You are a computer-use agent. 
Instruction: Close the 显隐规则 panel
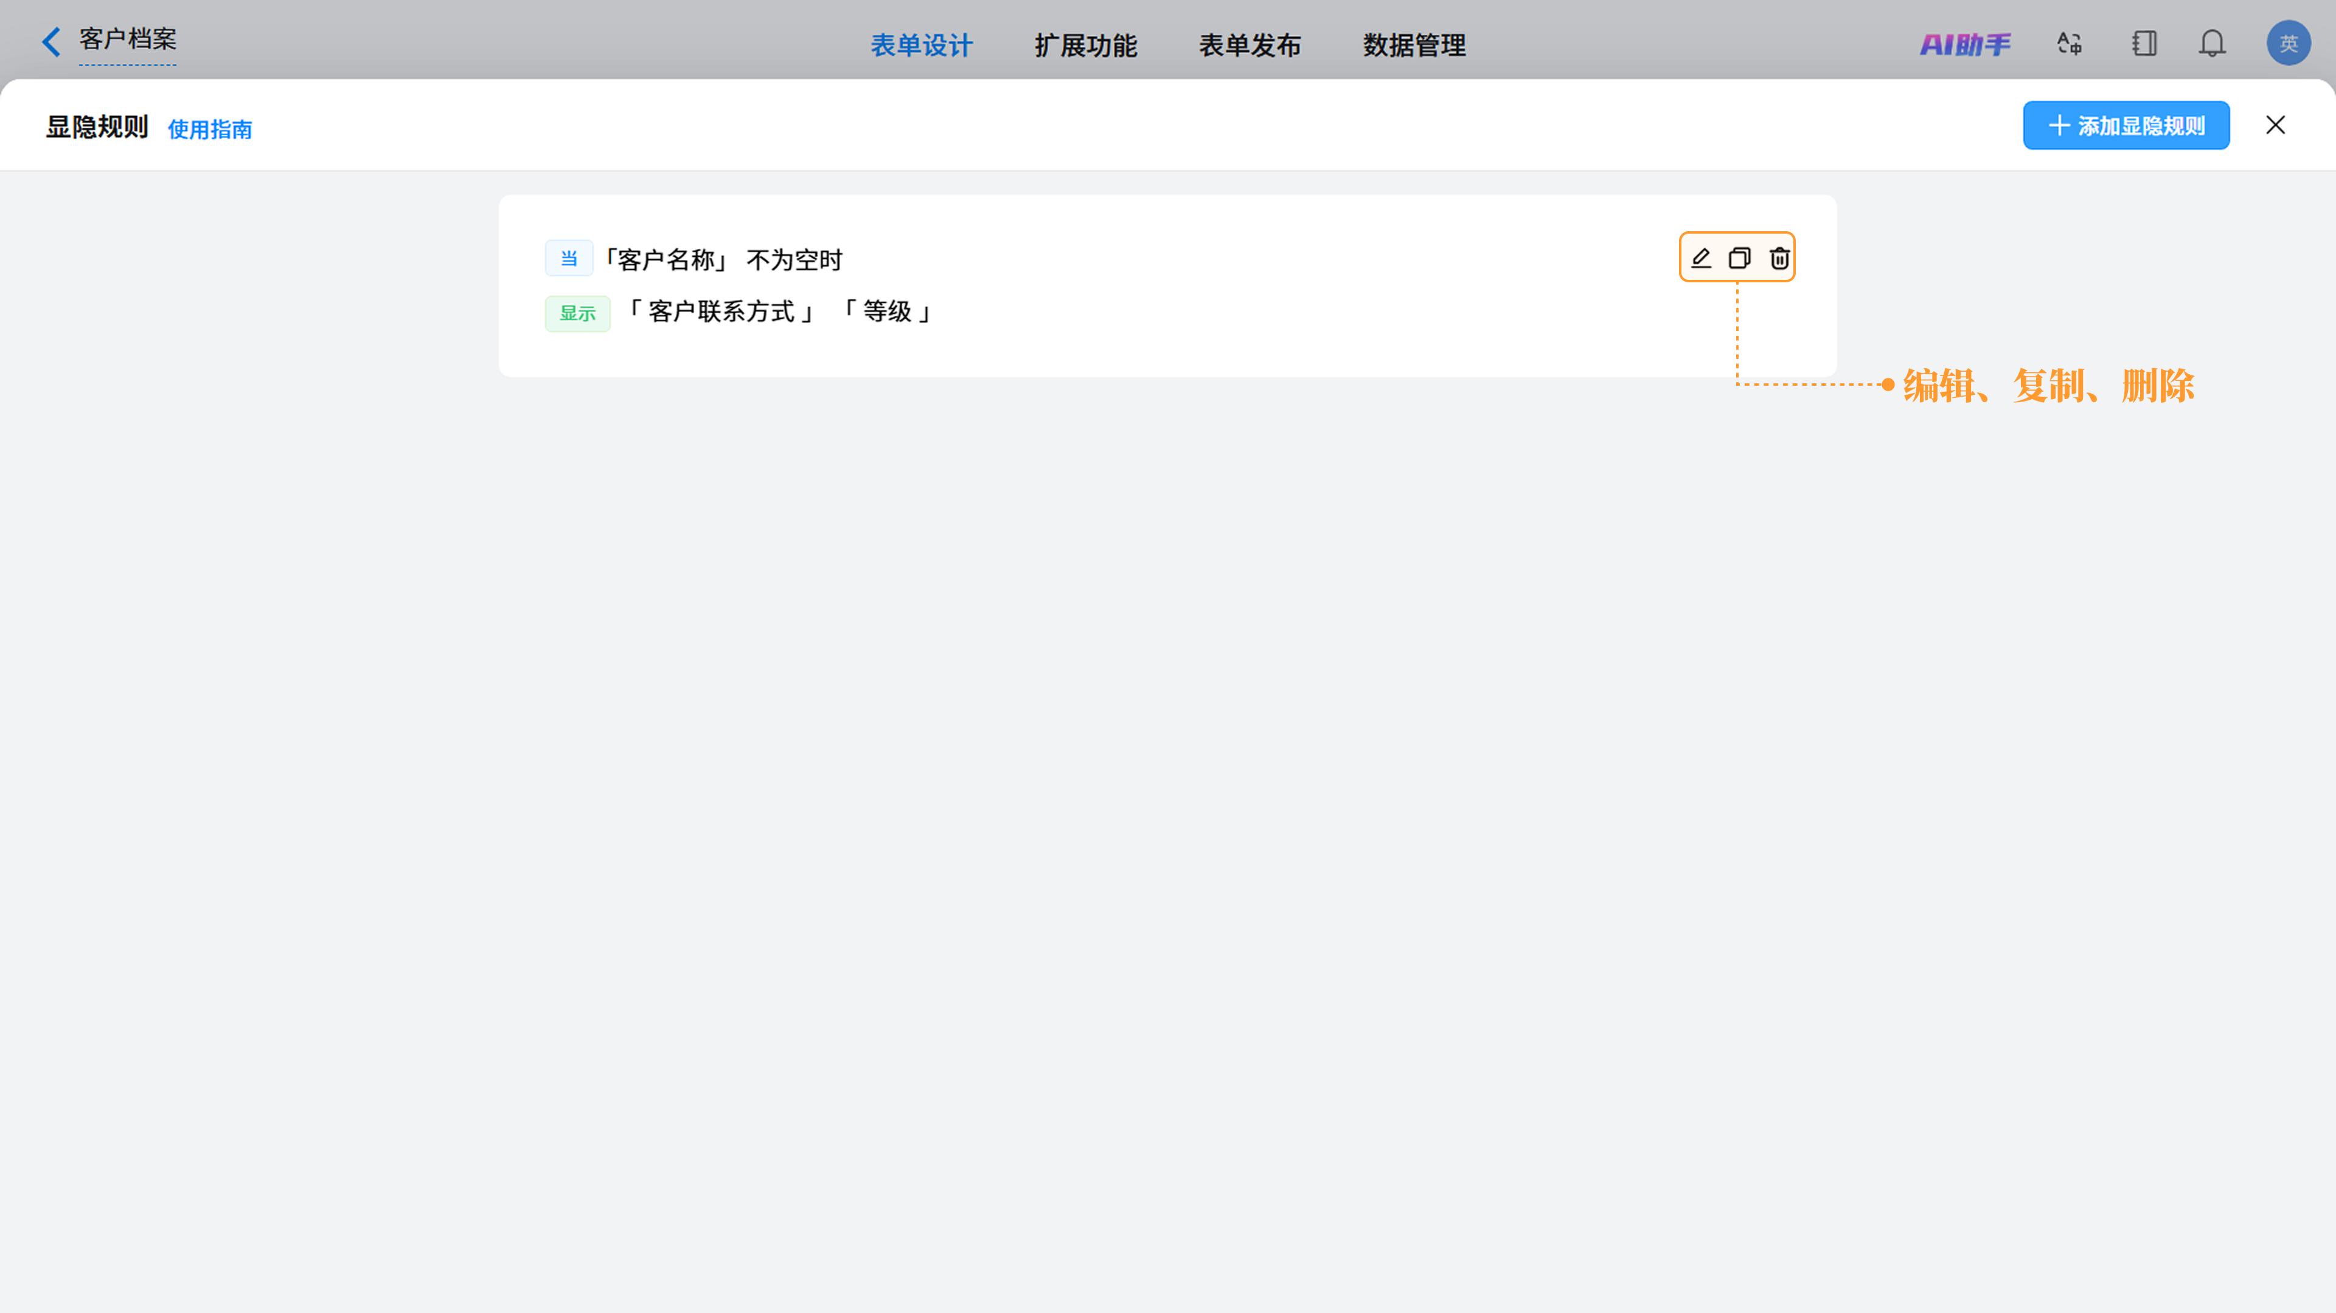[2275, 125]
